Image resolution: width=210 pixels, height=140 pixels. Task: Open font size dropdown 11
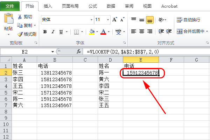coord(108,20)
